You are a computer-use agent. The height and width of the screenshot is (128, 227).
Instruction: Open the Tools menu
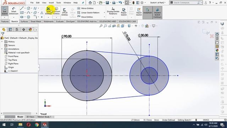click(x=59, y=2)
